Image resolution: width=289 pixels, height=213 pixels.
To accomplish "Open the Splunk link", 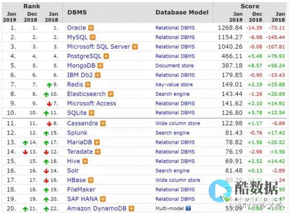I will point(77,133).
